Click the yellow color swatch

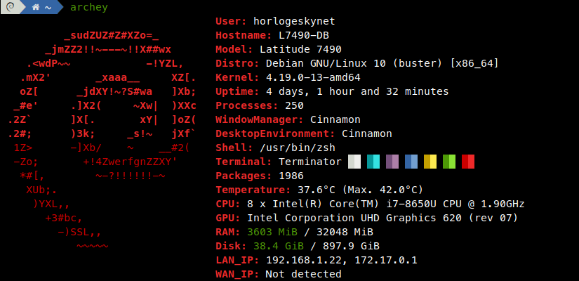(x=430, y=162)
